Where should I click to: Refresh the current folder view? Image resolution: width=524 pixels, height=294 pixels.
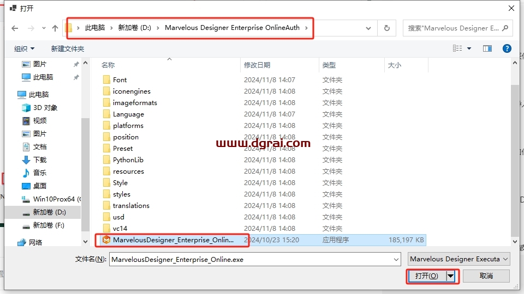386,28
